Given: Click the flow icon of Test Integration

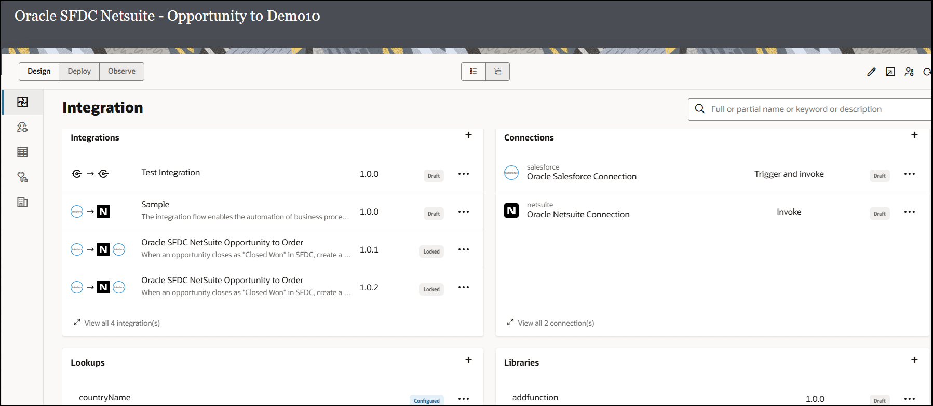Looking at the screenshot, I should coord(90,174).
